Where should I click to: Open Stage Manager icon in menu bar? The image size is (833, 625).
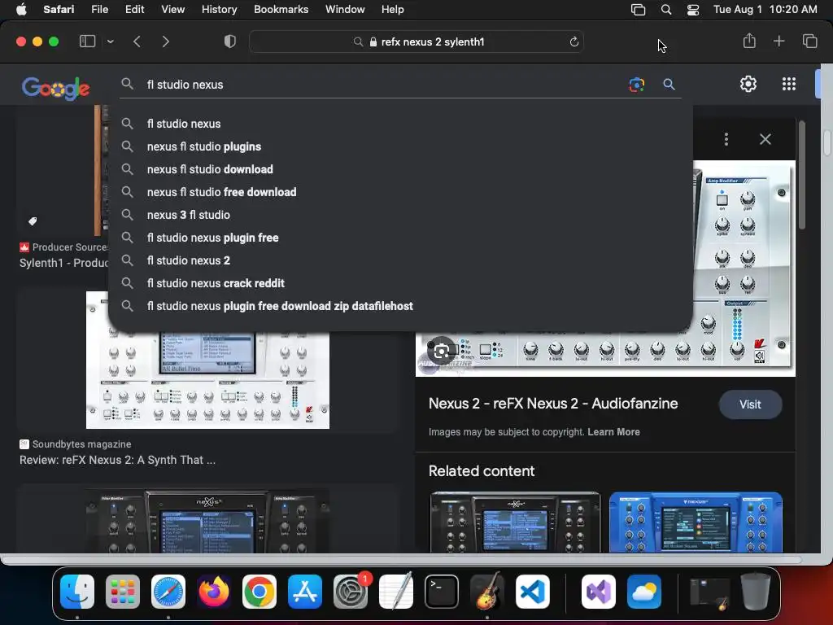(x=638, y=10)
